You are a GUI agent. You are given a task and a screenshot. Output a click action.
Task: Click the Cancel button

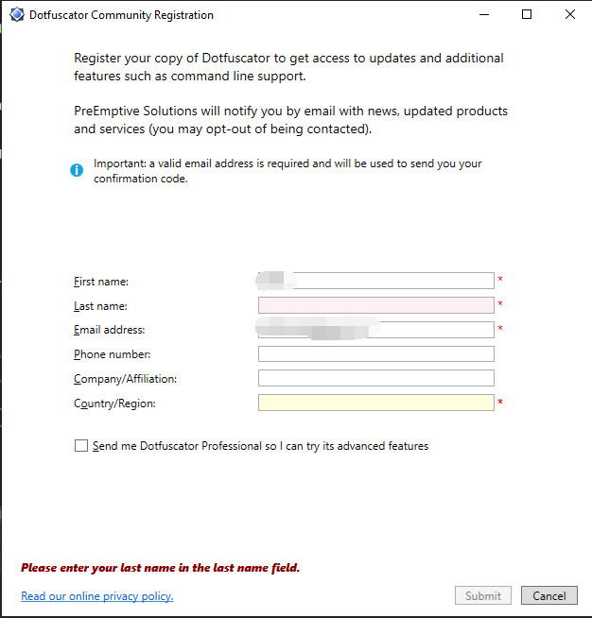click(x=549, y=595)
